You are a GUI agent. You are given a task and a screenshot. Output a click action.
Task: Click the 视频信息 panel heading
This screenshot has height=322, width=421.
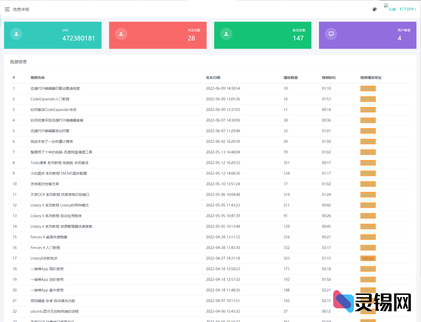18,62
